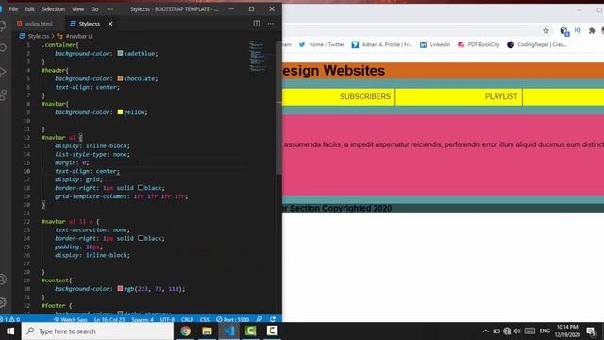Open the PDF BookCity bookmark
The image size is (604, 340).
coord(478,44)
